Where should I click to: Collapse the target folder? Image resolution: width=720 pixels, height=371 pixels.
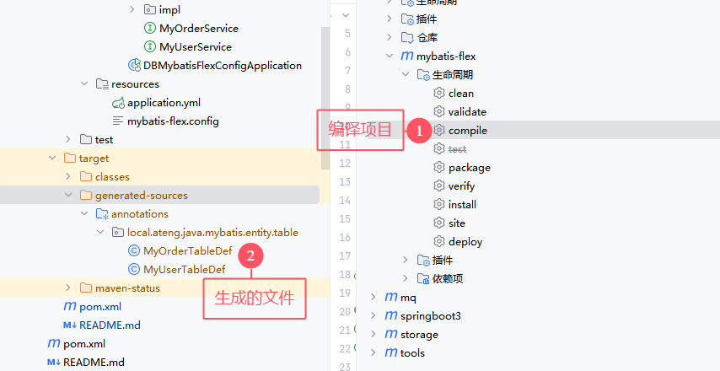[x=52, y=159]
